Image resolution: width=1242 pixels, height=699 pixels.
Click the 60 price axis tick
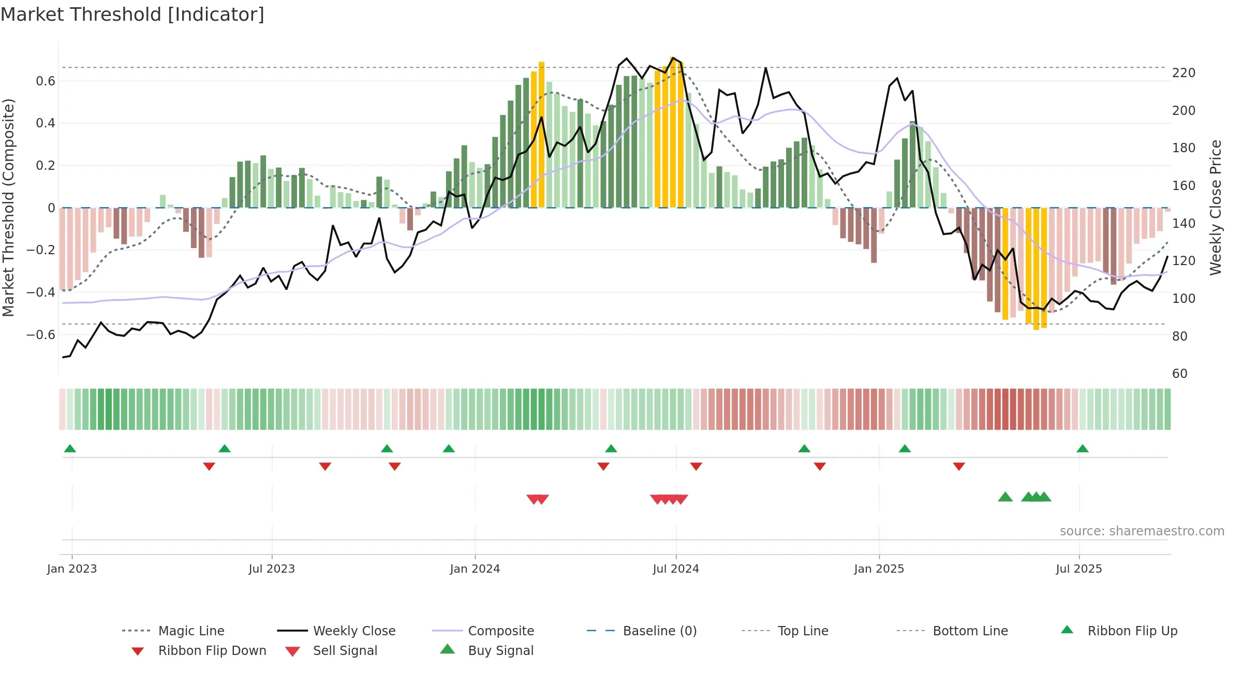(x=1180, y=374)
